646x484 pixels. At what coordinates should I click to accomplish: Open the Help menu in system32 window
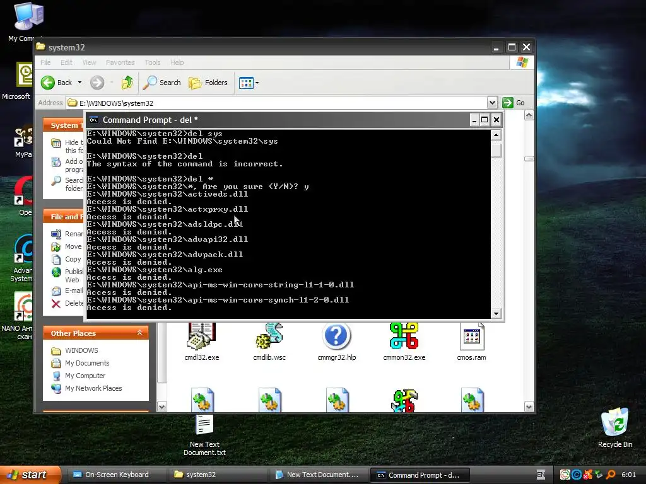click(177, 62)
